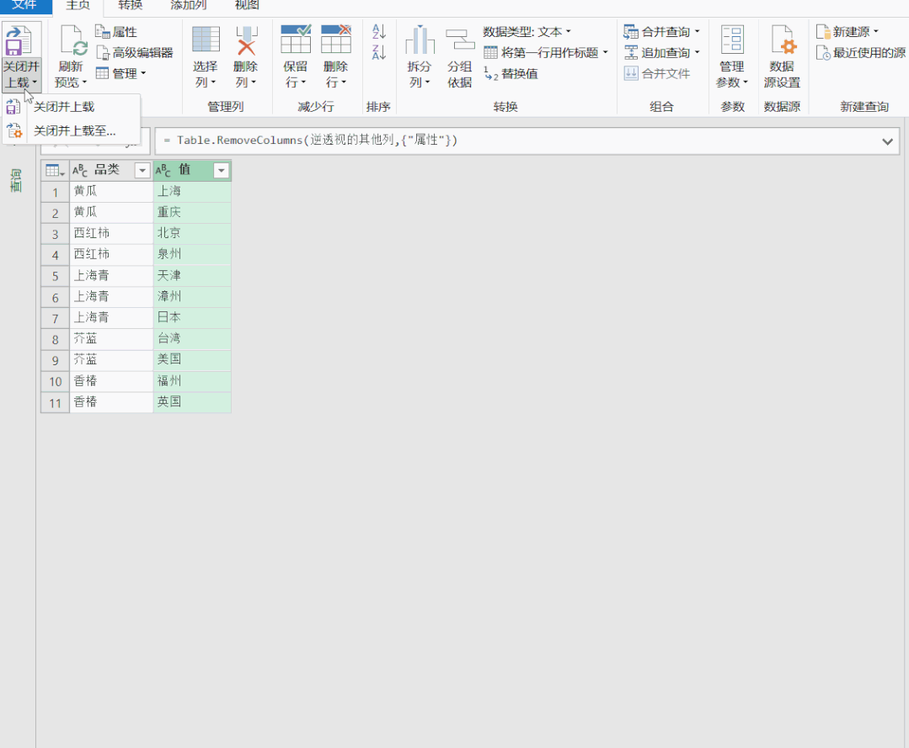Select cell 重庆 in row 2

pos(192,213)
